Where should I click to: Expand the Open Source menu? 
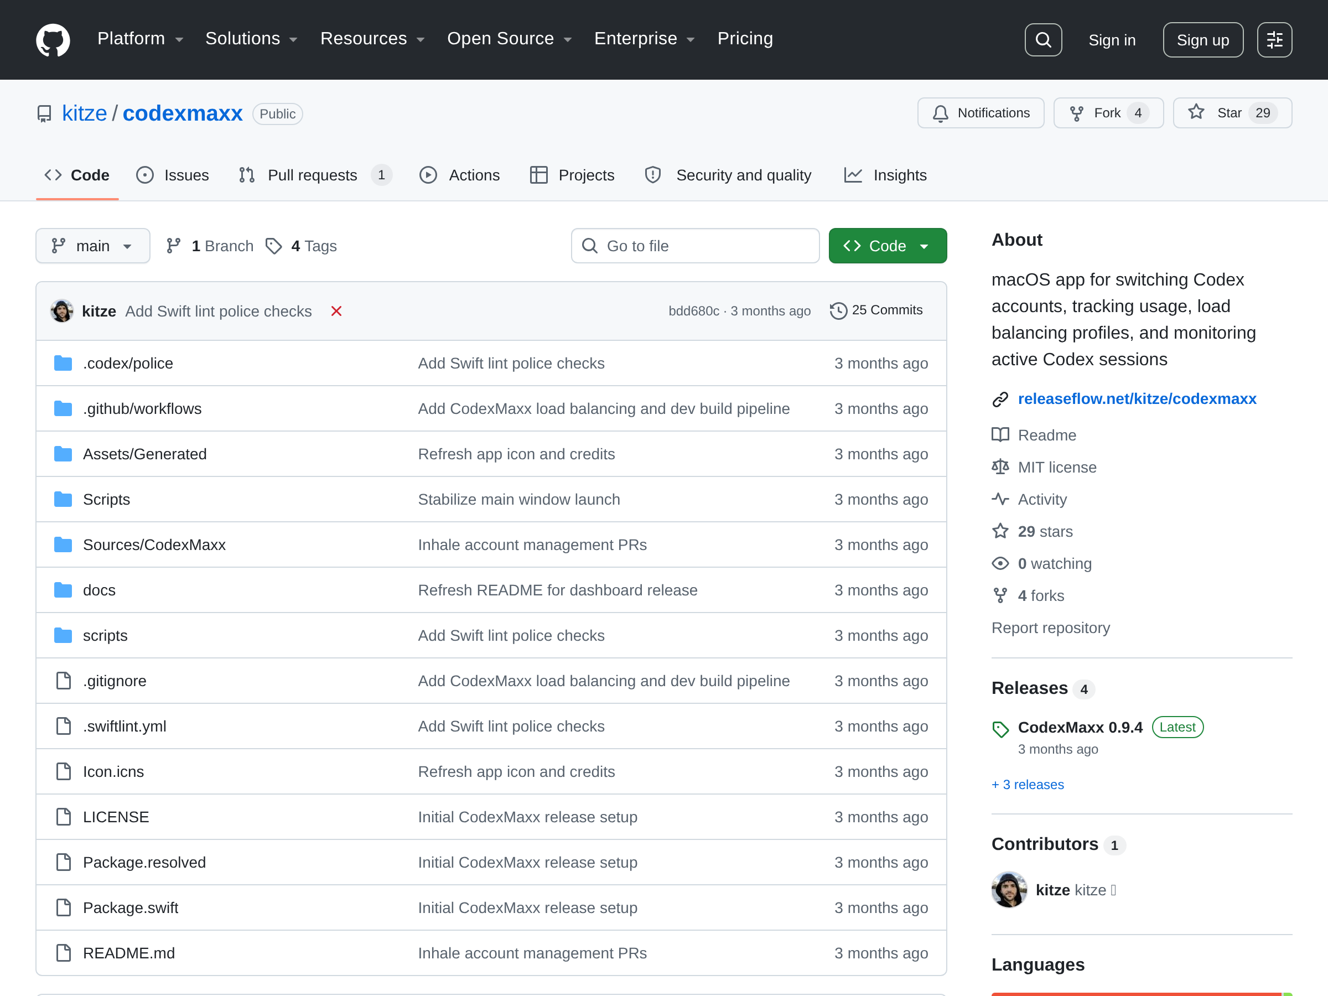coord(510,38)
